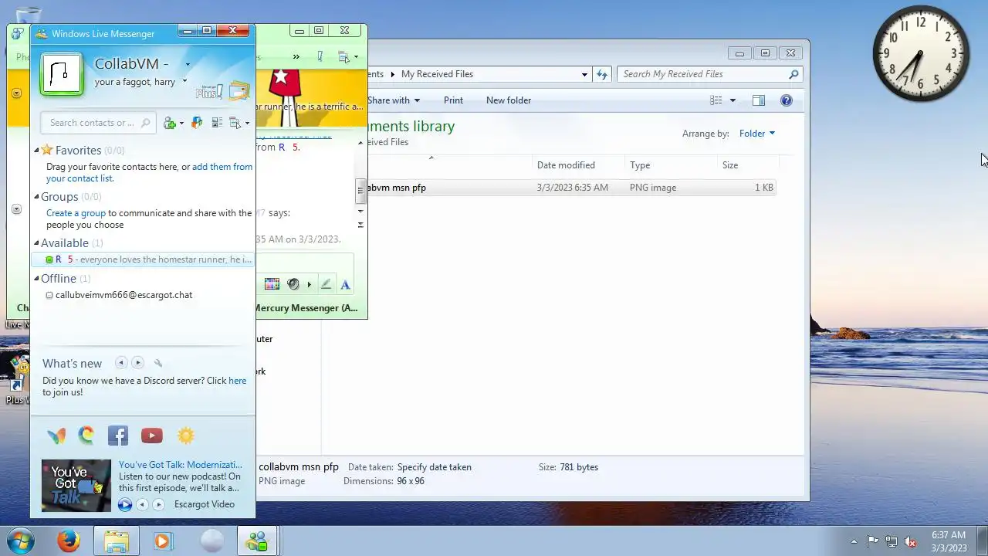988x556 pixels.
Task: Click the Explorer address bar dropdown arrow
Action: coord(584,75)
